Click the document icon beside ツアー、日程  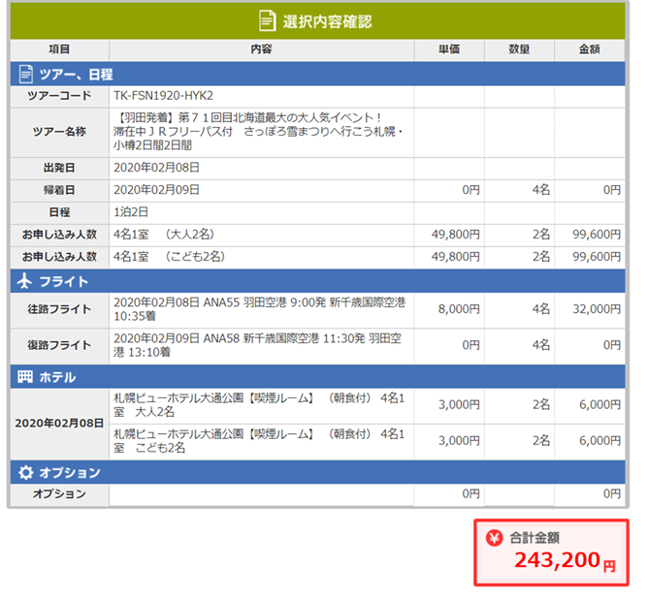pyautogui.click(x=26, y=74)
